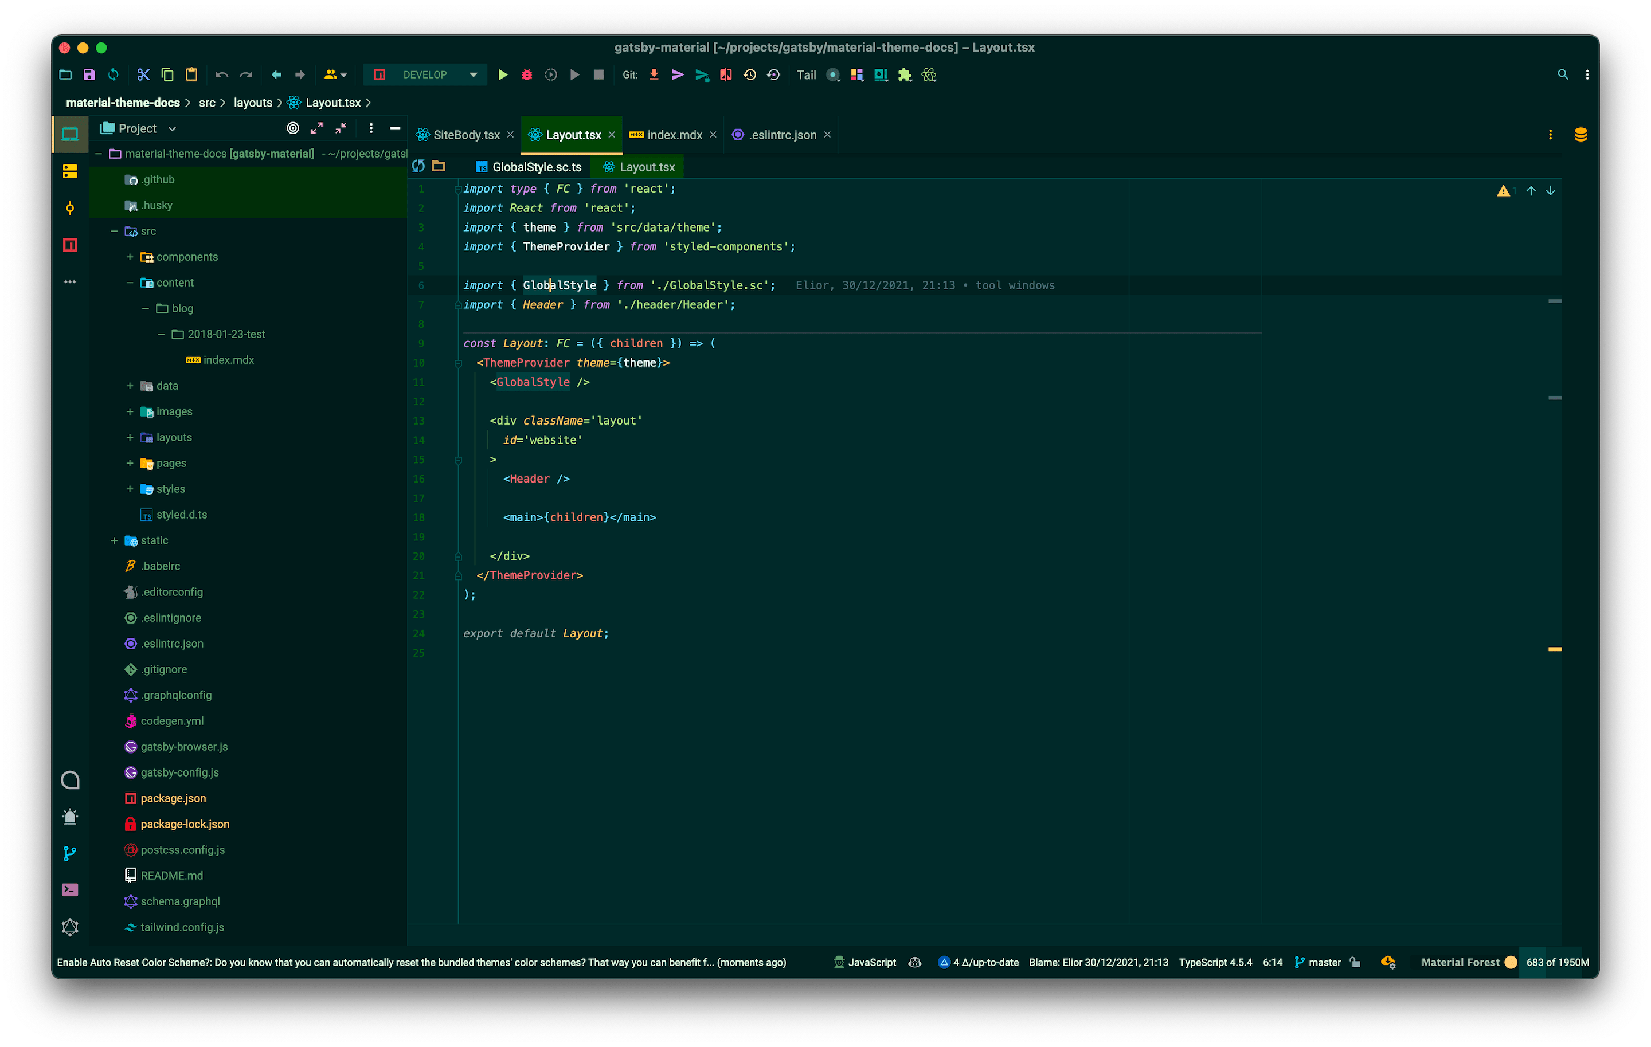Click the Save All icon in toolbar
Screen dimensions: 1651x1047
(89, 74)
